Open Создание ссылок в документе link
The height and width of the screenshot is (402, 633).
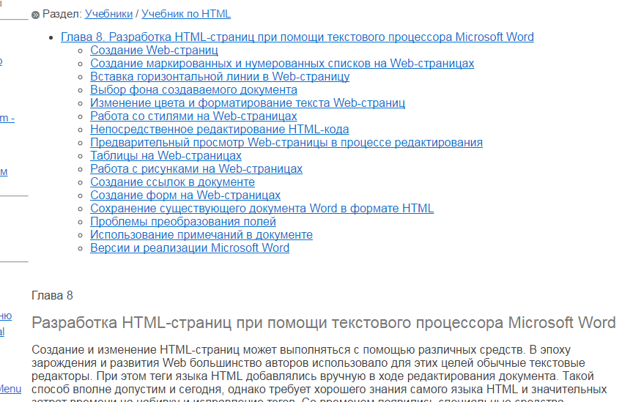click(172, 182)
